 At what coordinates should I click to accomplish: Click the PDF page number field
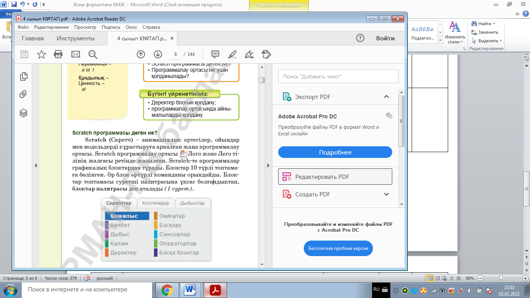point(176,54)
